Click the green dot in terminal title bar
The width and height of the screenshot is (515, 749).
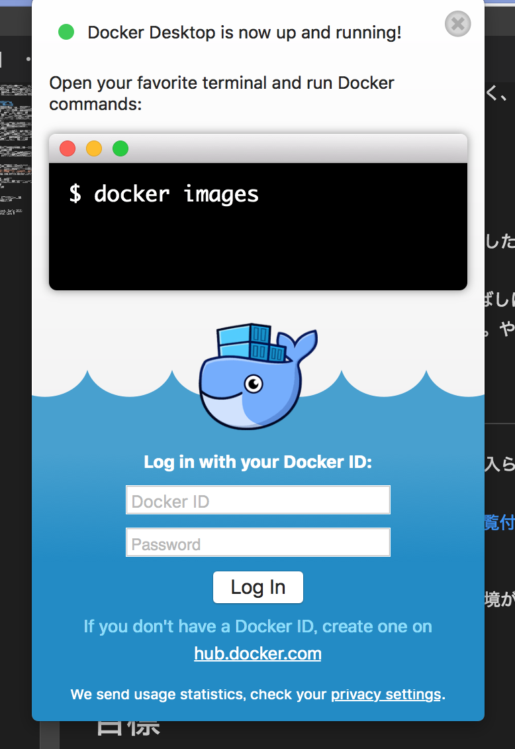coord(120,148)
